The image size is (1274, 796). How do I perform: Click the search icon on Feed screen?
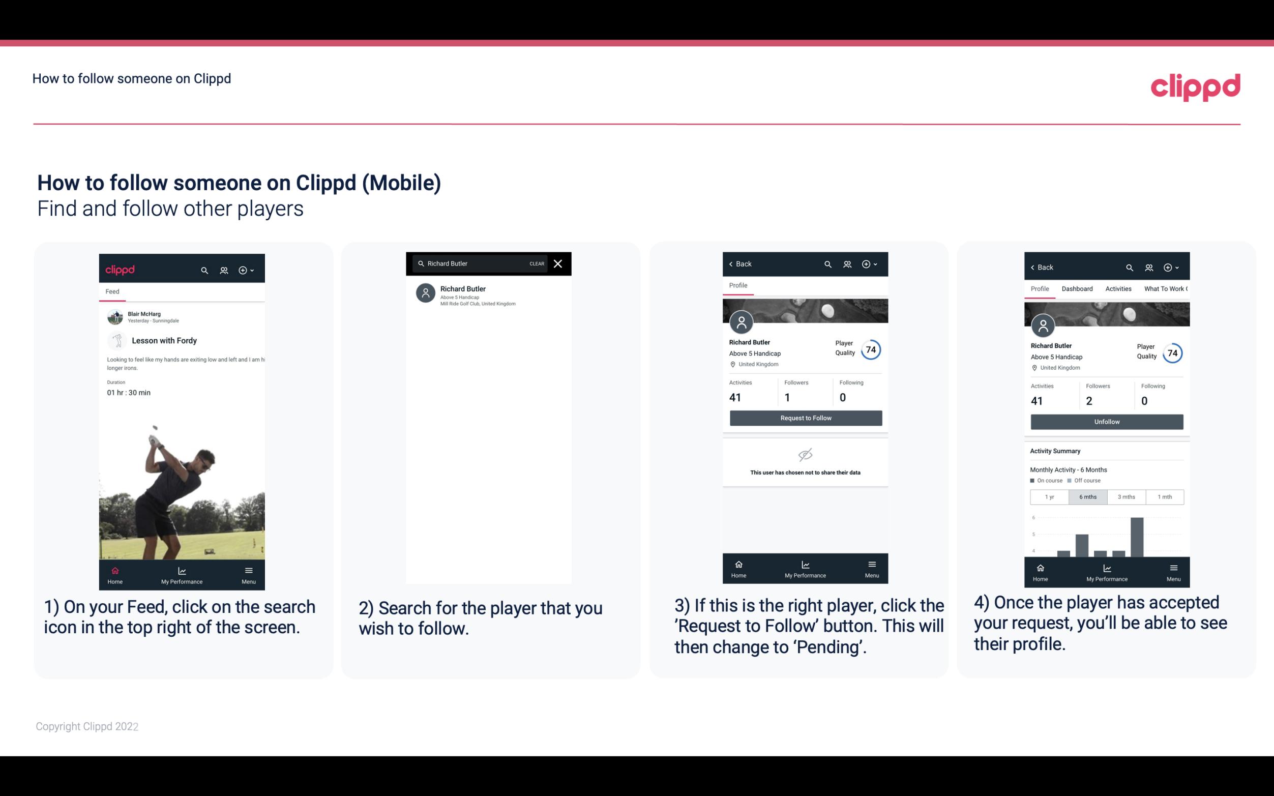click(x=202, y=270)
